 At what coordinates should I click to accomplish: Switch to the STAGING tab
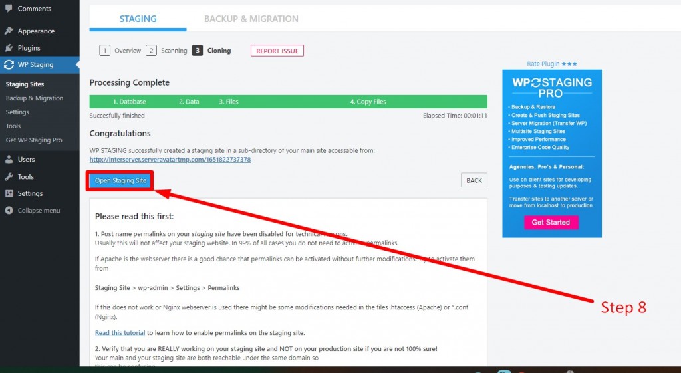[x=138, y=19]
